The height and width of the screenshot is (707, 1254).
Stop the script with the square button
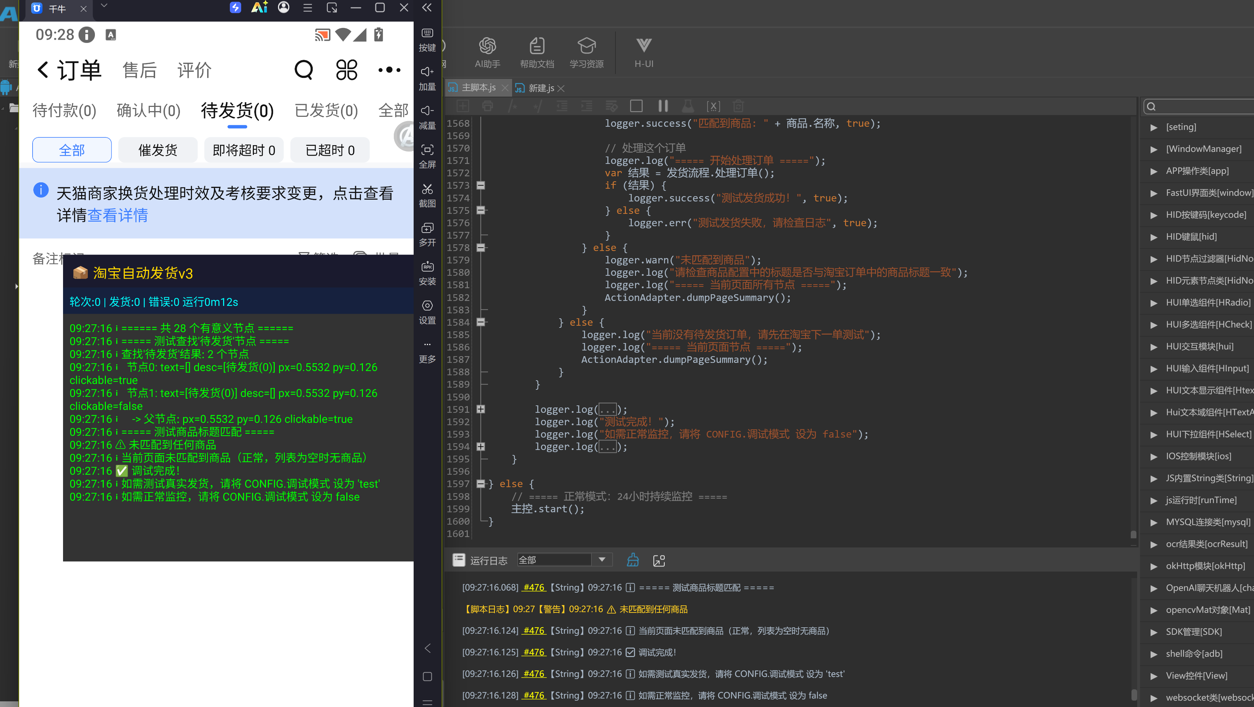pos(636,106)
